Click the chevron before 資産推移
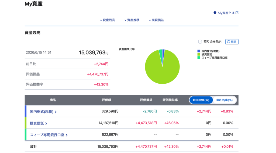This screenshot has width=276, height=153. pos(125,20)
